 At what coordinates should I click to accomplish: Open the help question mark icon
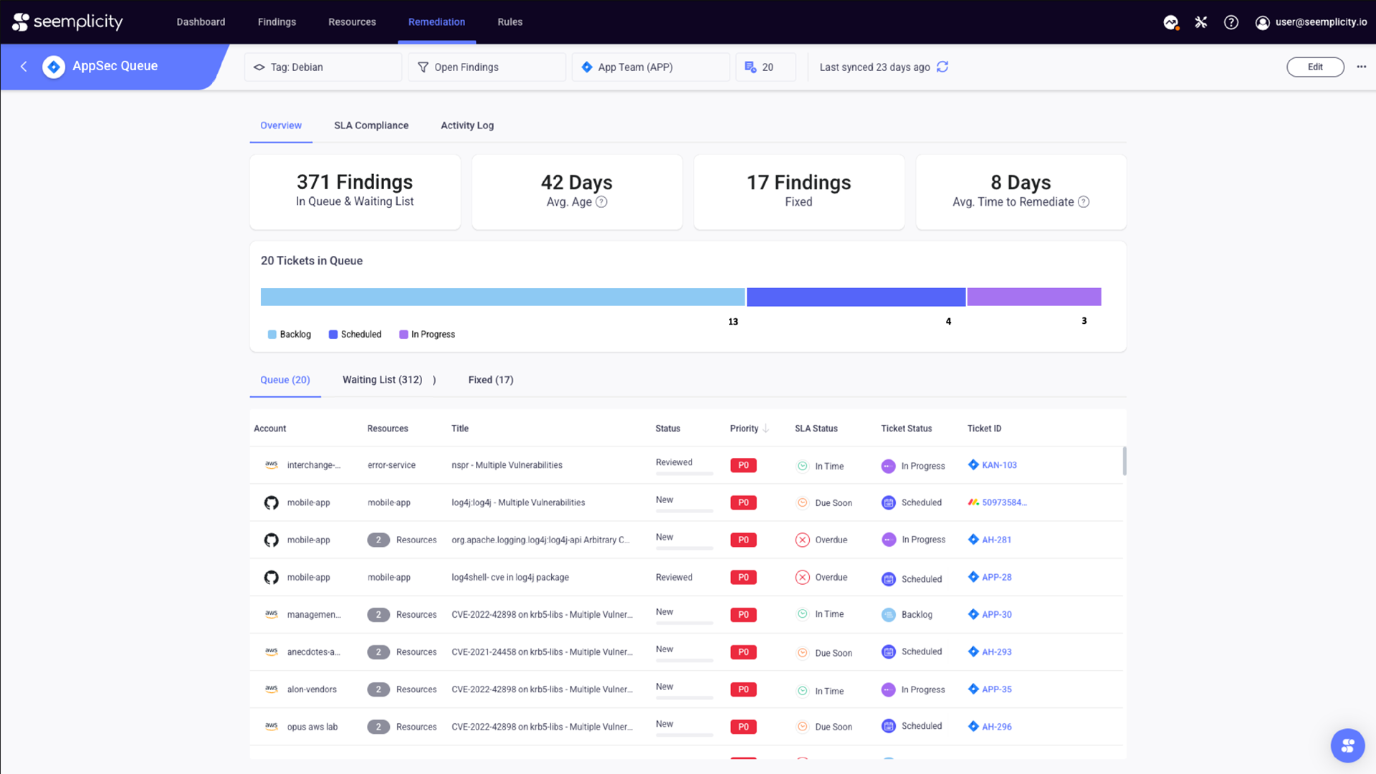1231,22
